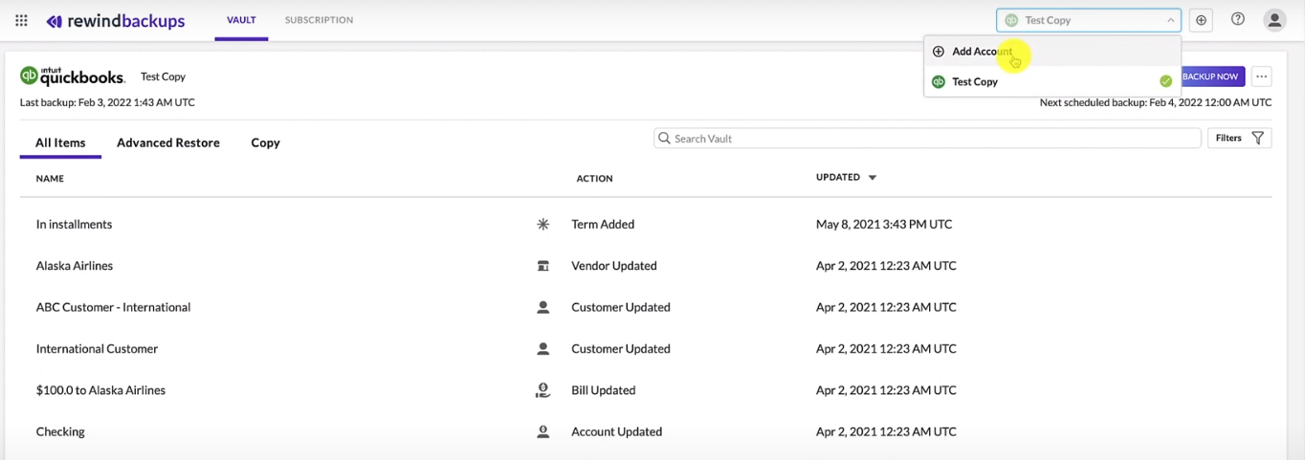Open the apps grid launcher icon
1305x460 pixels.
pos(21,20)
